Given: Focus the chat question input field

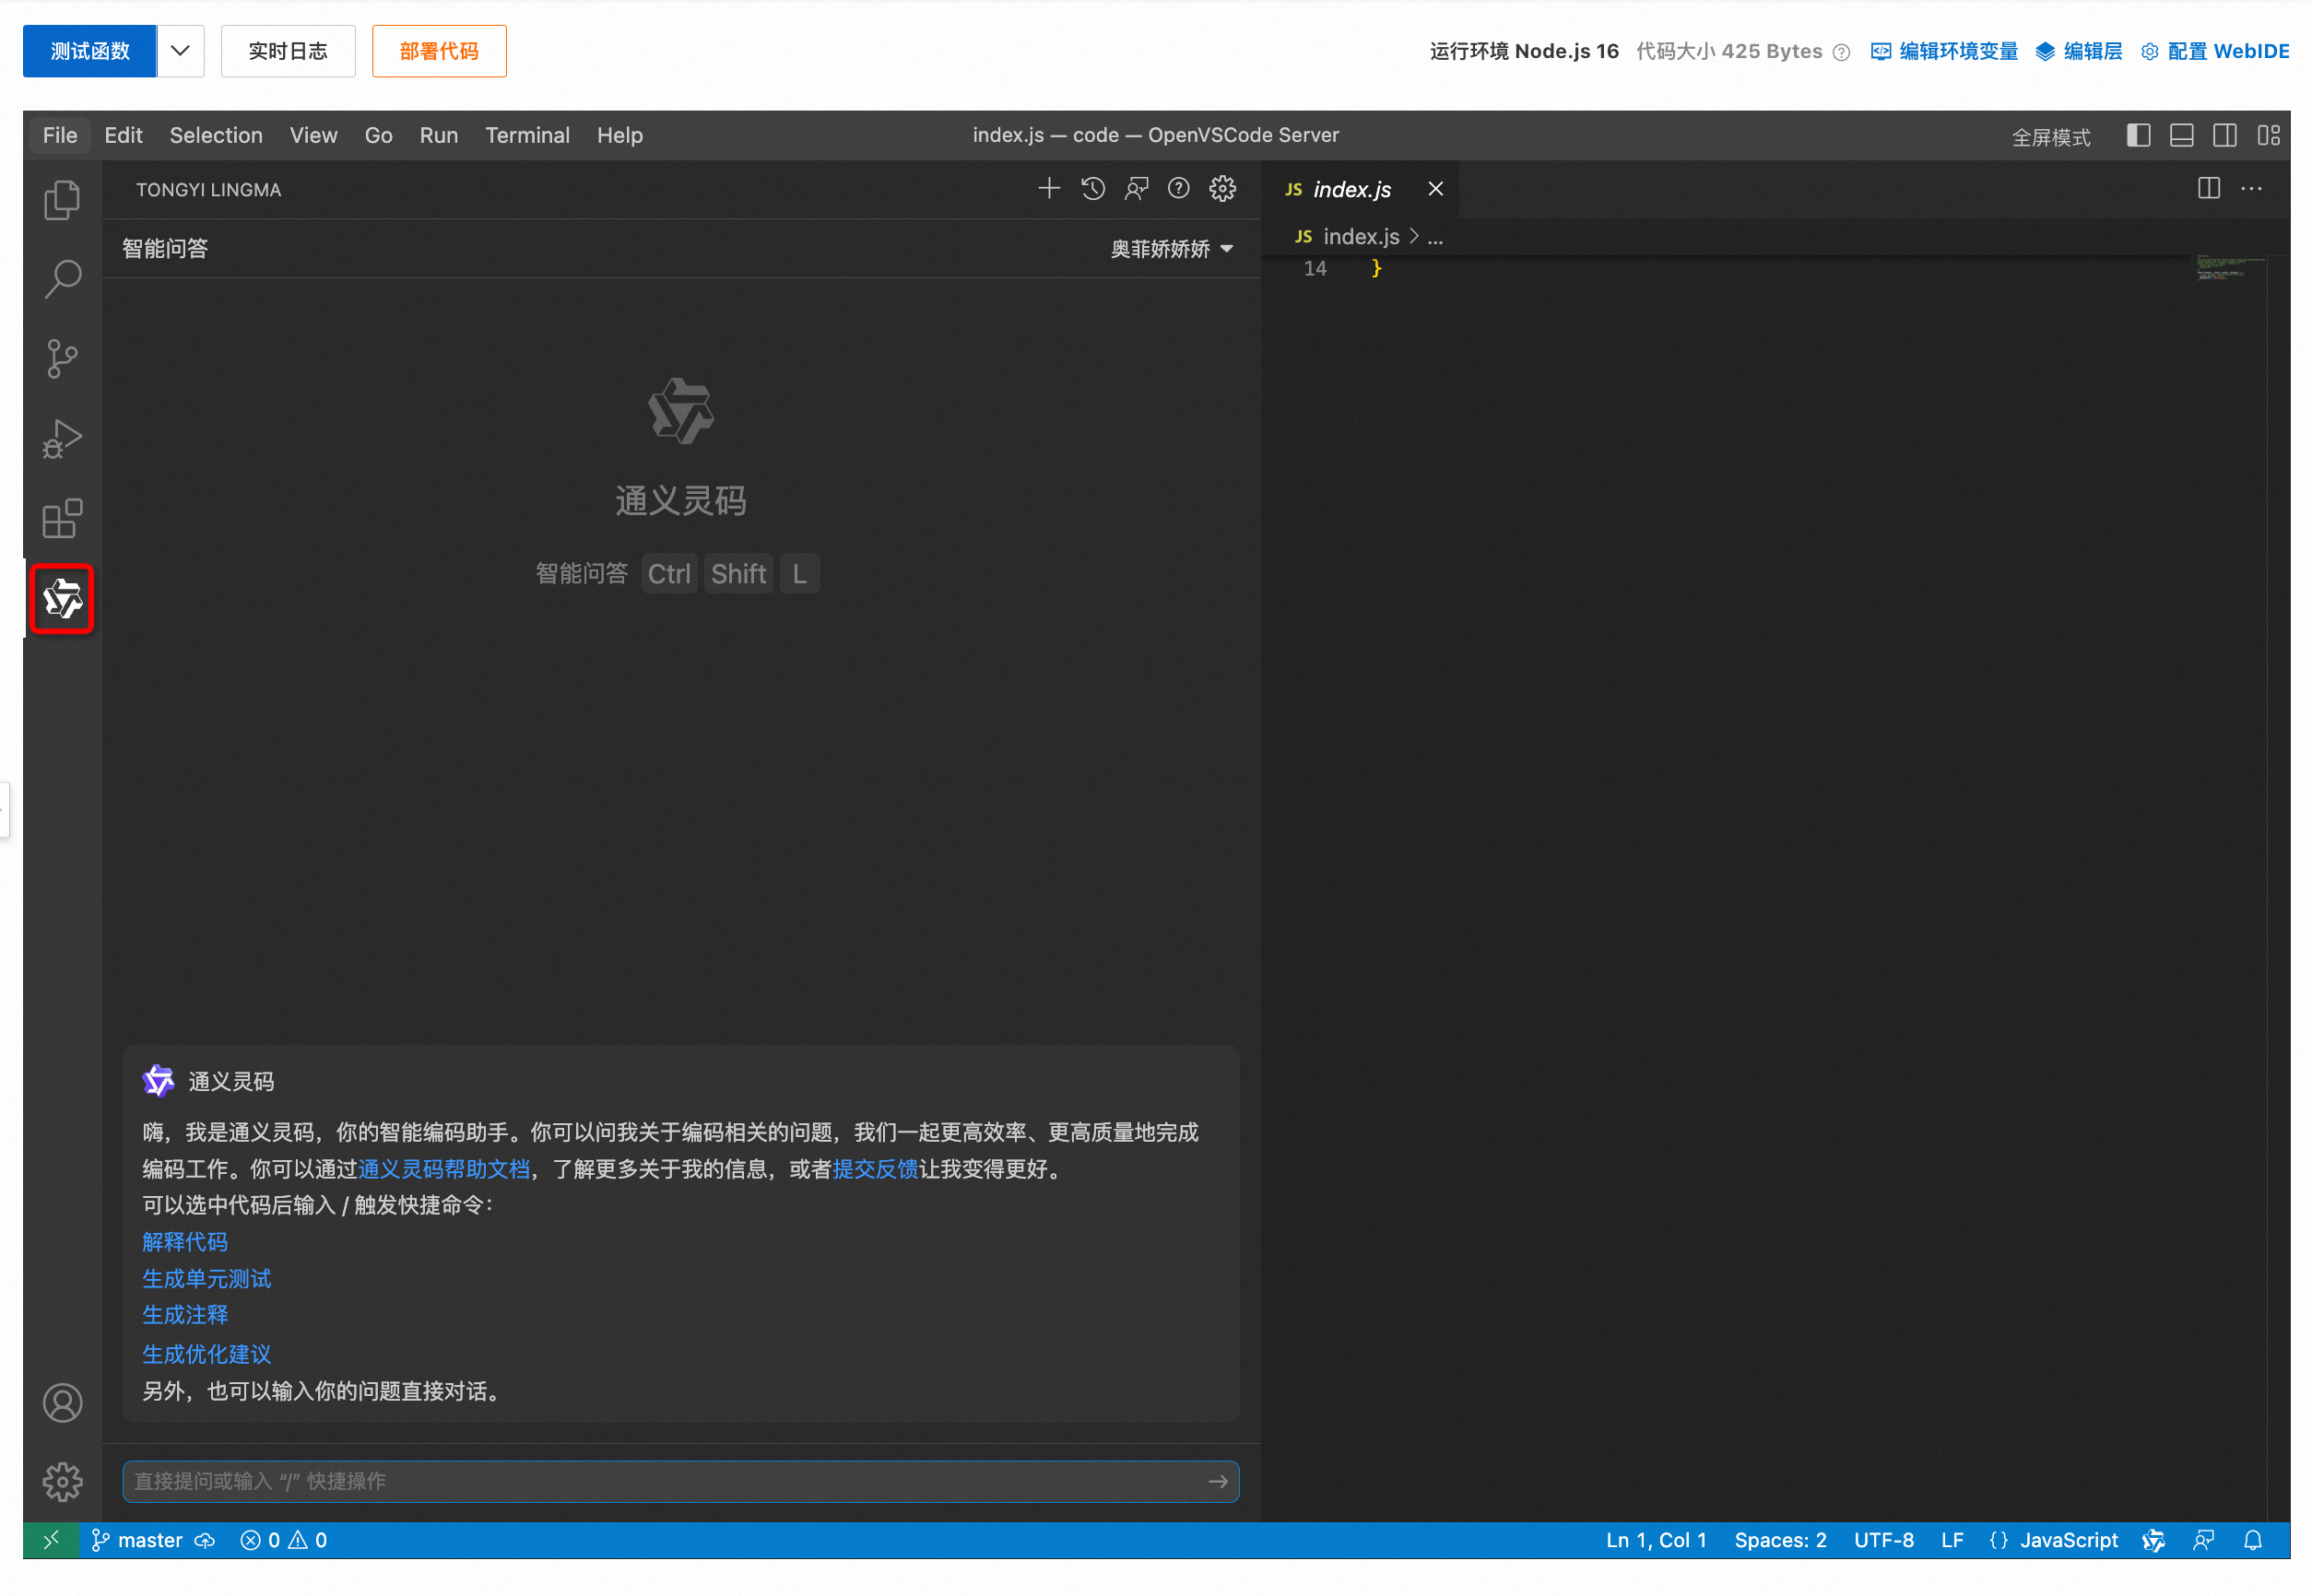Looking at the screenshot, I should tap(680, 1481).
